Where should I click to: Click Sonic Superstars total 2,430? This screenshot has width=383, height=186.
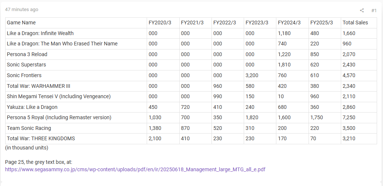pyautogui.click(x=359, y=65)
